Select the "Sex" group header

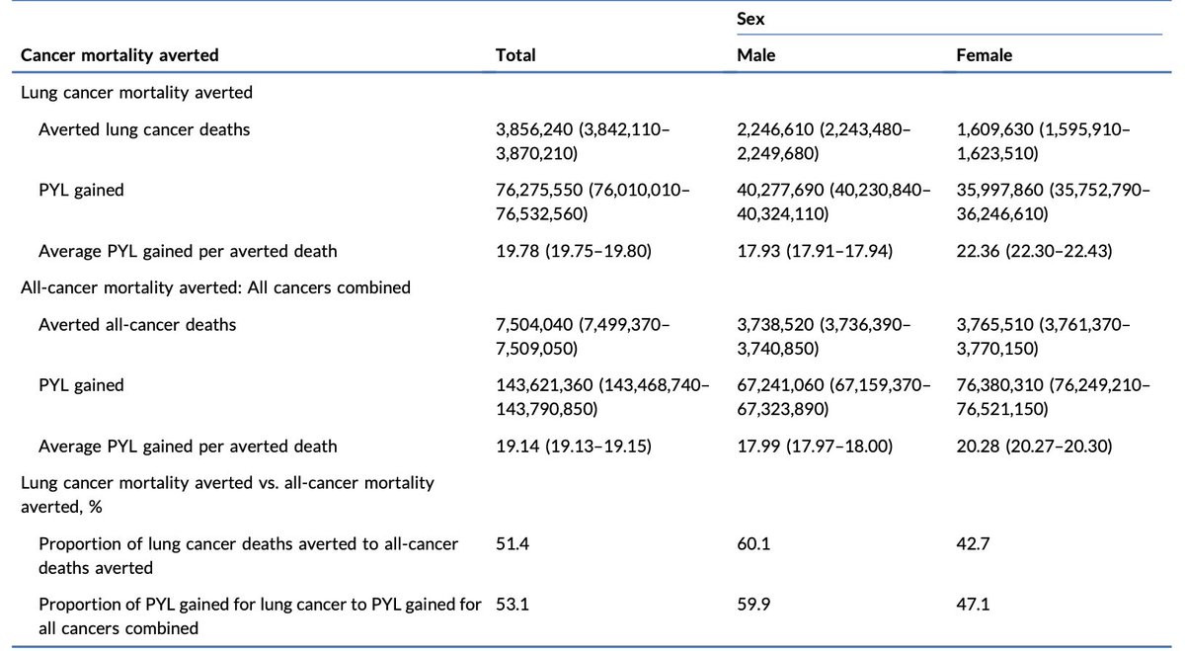pyautogui.click(x=753, y=19)
